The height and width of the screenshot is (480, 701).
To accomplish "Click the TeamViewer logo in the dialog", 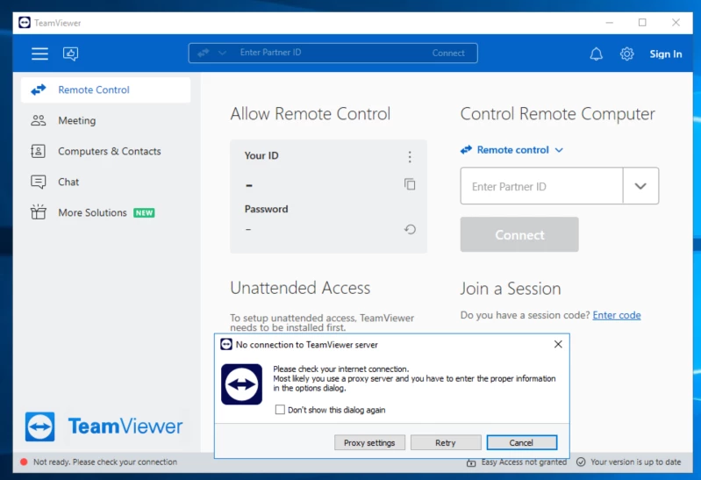I will pos(242,384).
